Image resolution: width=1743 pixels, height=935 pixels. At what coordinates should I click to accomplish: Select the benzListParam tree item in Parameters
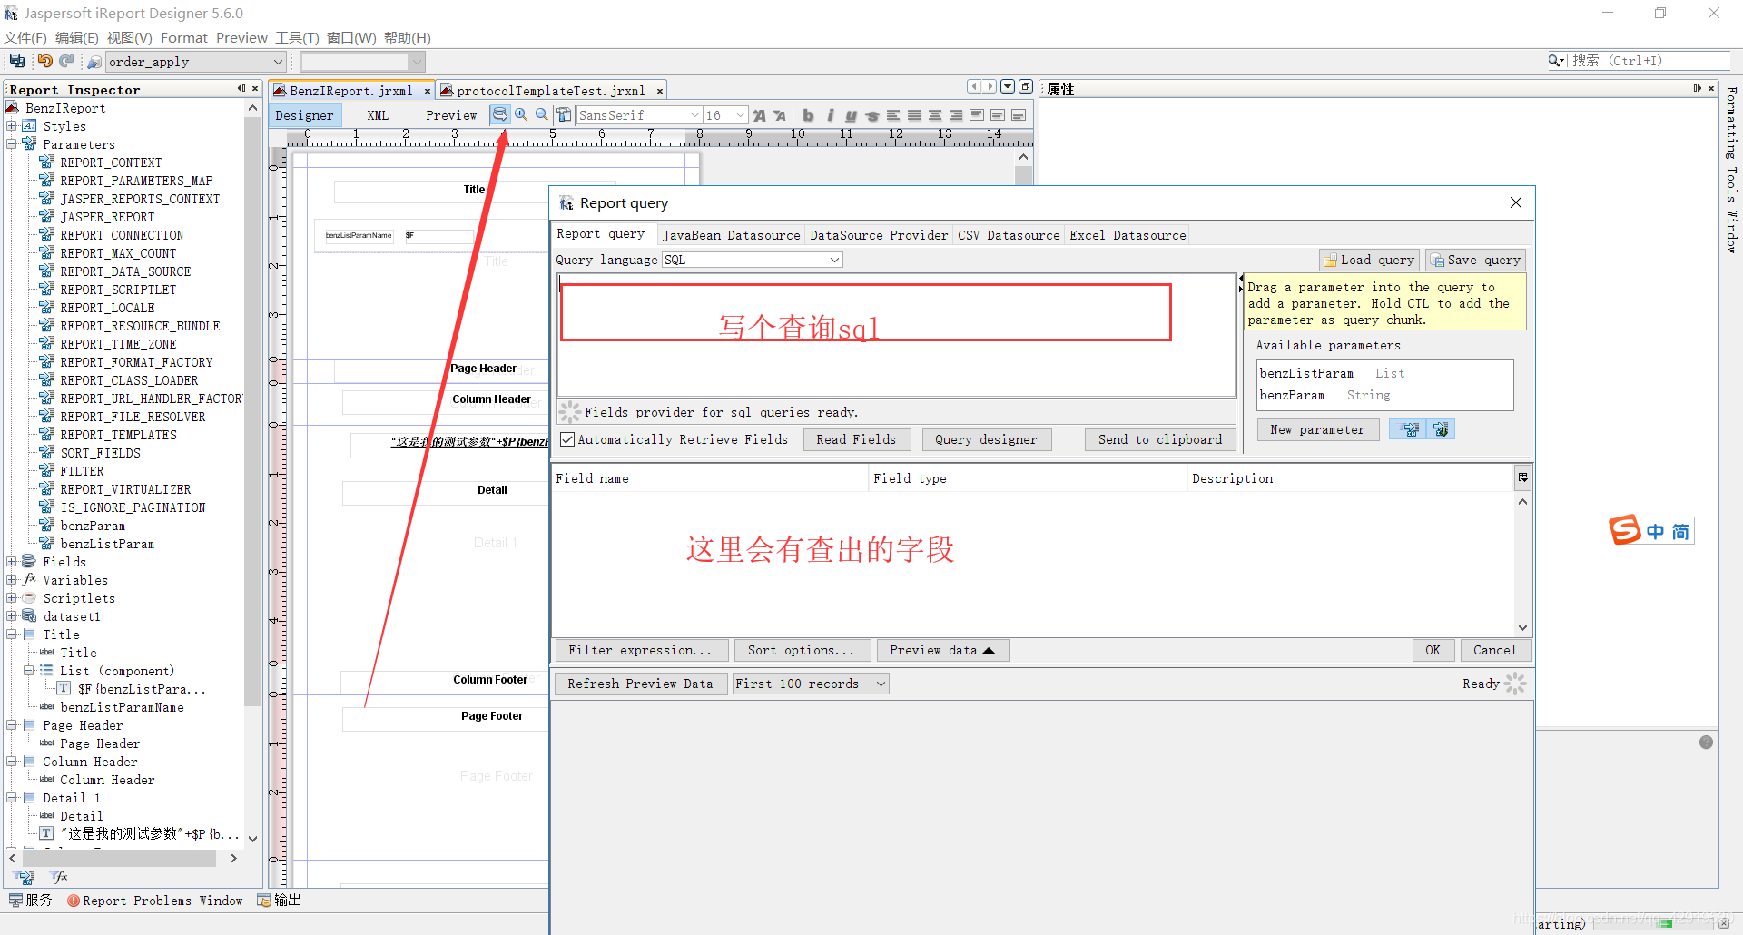(x=106, y=544)
